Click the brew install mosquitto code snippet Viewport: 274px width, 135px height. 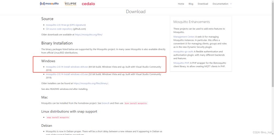(x=136, y=104)
